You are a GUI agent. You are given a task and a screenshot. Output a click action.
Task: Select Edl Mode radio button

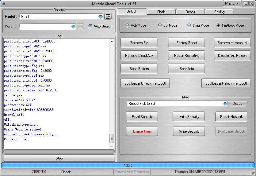[x=160, y=25]
